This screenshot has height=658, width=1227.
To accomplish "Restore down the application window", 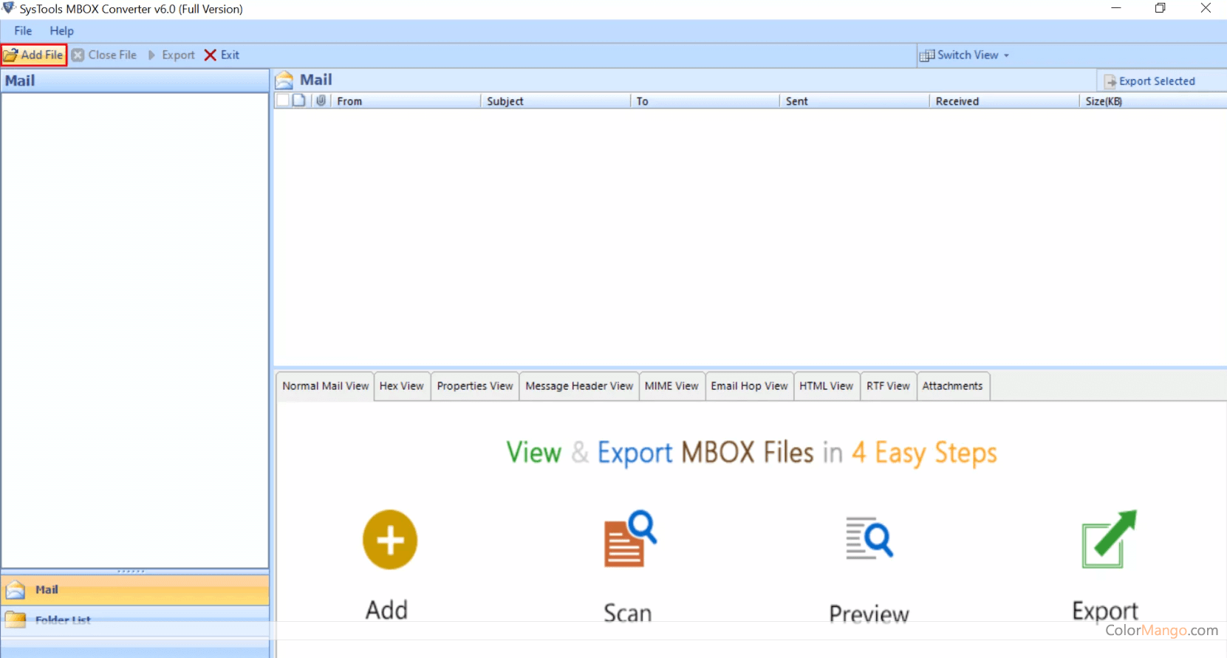I will click(1160, 8).
